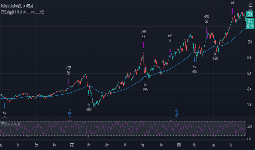The height and width of the screenshot is (150, 255).
Task: Select the purple arrow below Sell -85876
Action: click(170, 49)
